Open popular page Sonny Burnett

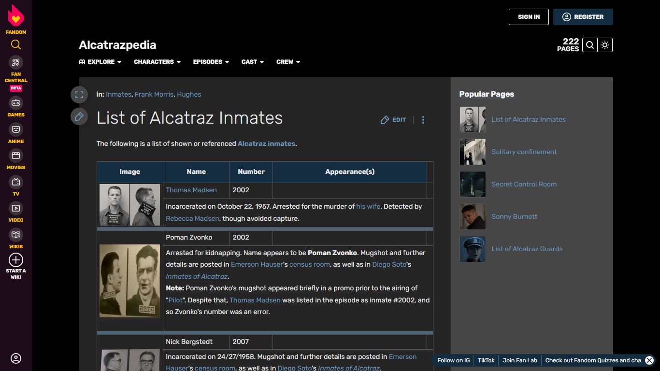[515, 216]
